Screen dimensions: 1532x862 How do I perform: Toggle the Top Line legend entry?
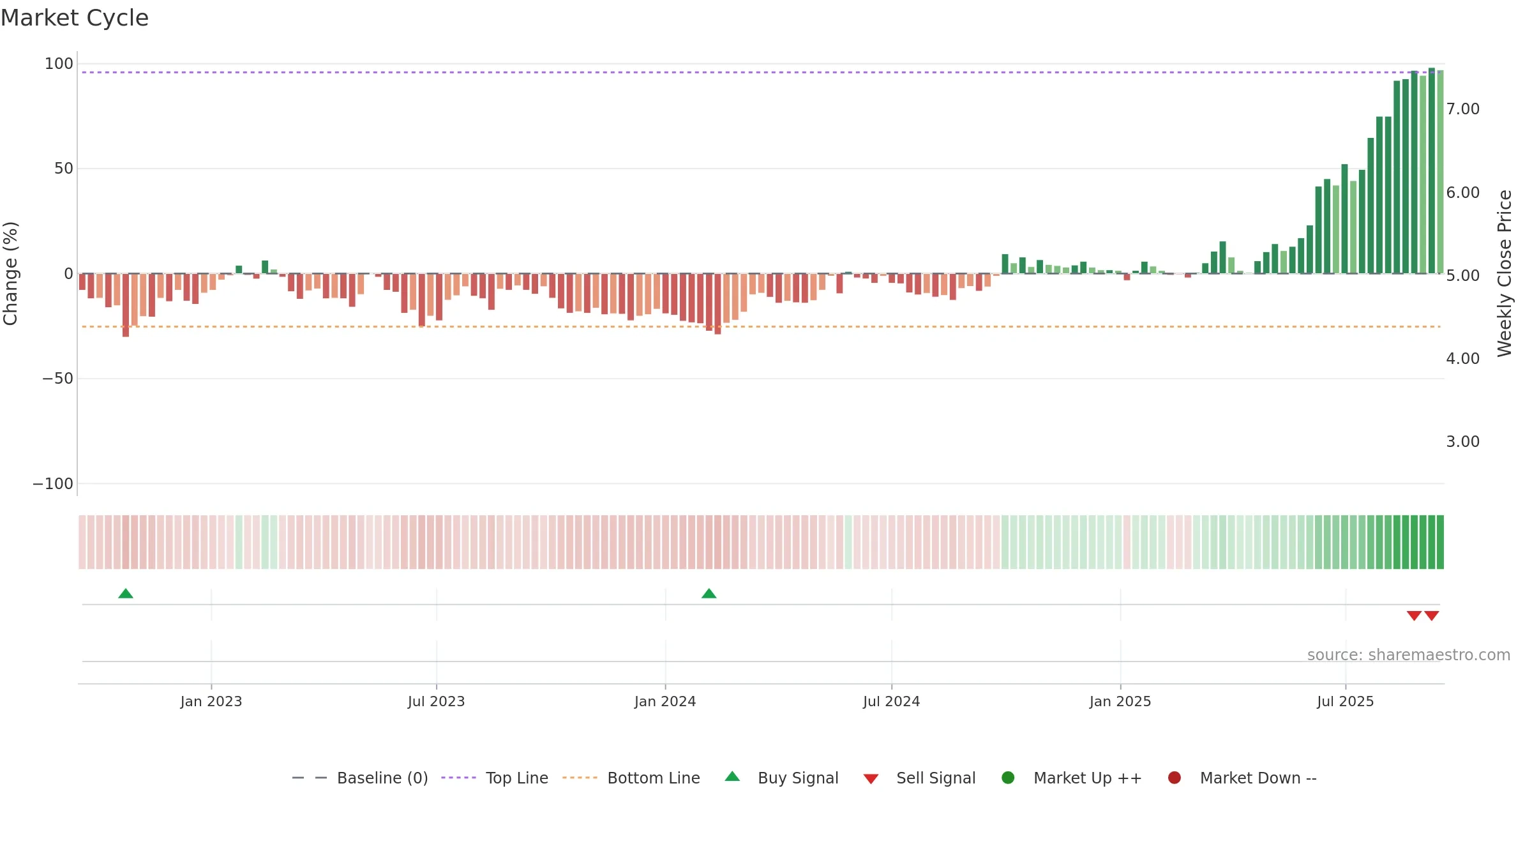coord(495,778)
